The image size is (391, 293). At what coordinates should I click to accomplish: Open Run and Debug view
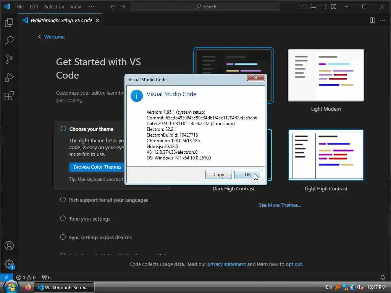tap(9, 77)
